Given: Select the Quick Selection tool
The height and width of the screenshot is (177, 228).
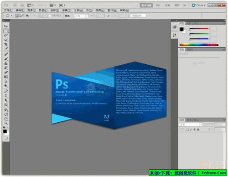Looking at the screenshot, I should pyautogui.click(x=6, y=40).
